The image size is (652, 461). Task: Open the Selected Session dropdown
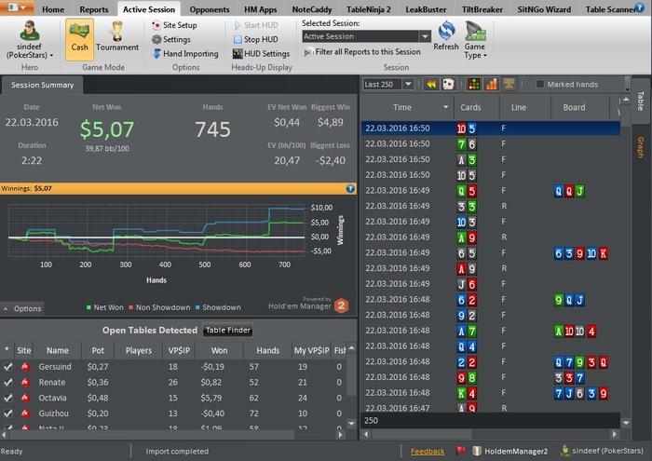click(x=424, y=36)
